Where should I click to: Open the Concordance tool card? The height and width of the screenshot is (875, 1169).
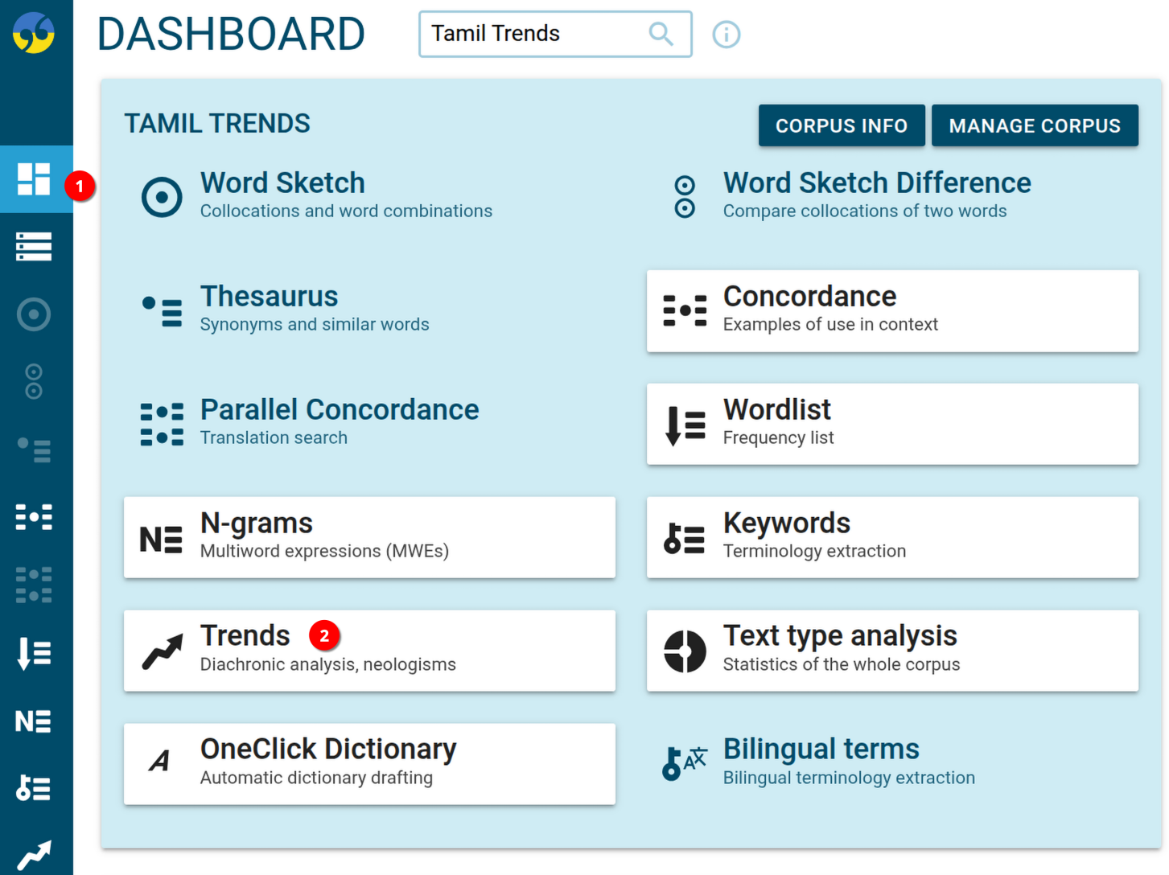tap(892, 311)
